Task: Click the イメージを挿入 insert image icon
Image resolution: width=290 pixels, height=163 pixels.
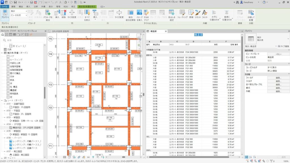Action: coord(139,14)
